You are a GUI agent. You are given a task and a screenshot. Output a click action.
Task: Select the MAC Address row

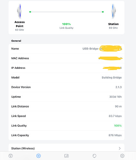(x=66, y=58)
